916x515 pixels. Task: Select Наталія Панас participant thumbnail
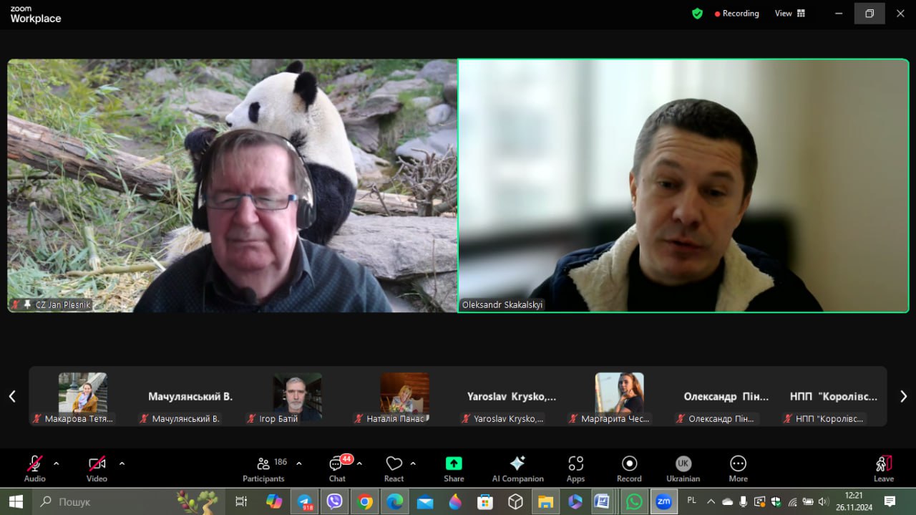click(404, 398)
